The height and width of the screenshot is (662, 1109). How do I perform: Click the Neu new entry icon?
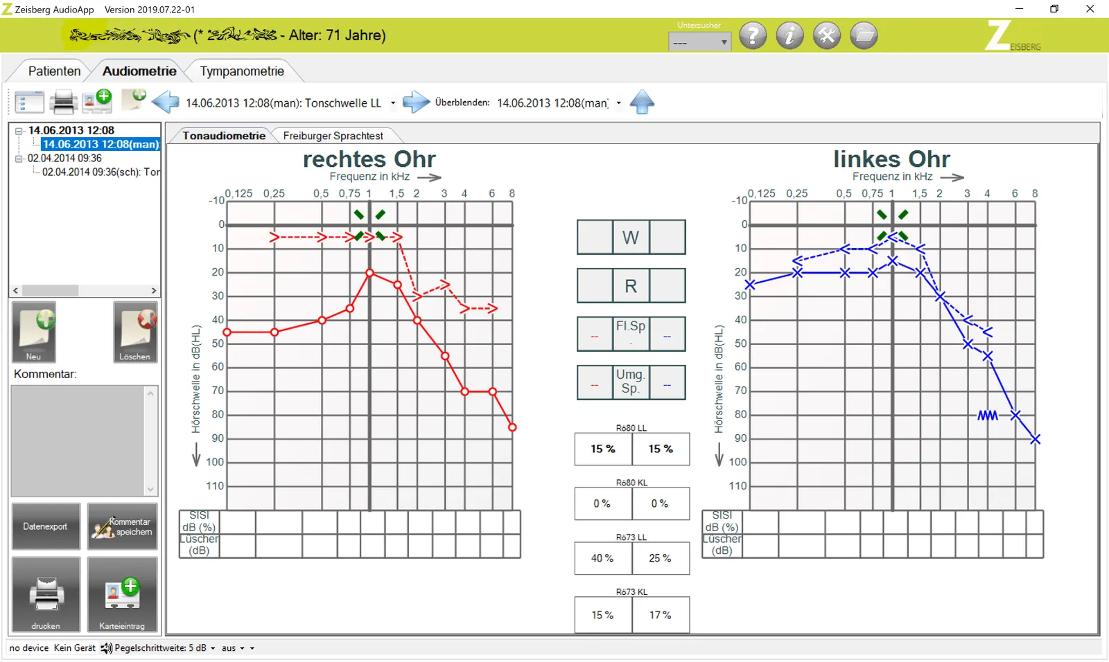(34, 332)
